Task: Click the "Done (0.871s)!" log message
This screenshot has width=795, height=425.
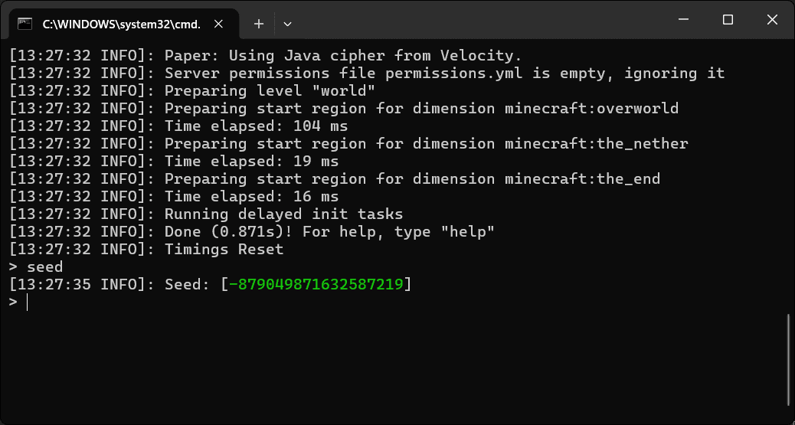Action: coord(229,232)
